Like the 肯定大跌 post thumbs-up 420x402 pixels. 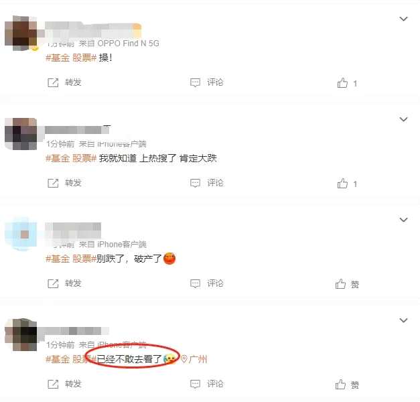(x=342, y=184)
